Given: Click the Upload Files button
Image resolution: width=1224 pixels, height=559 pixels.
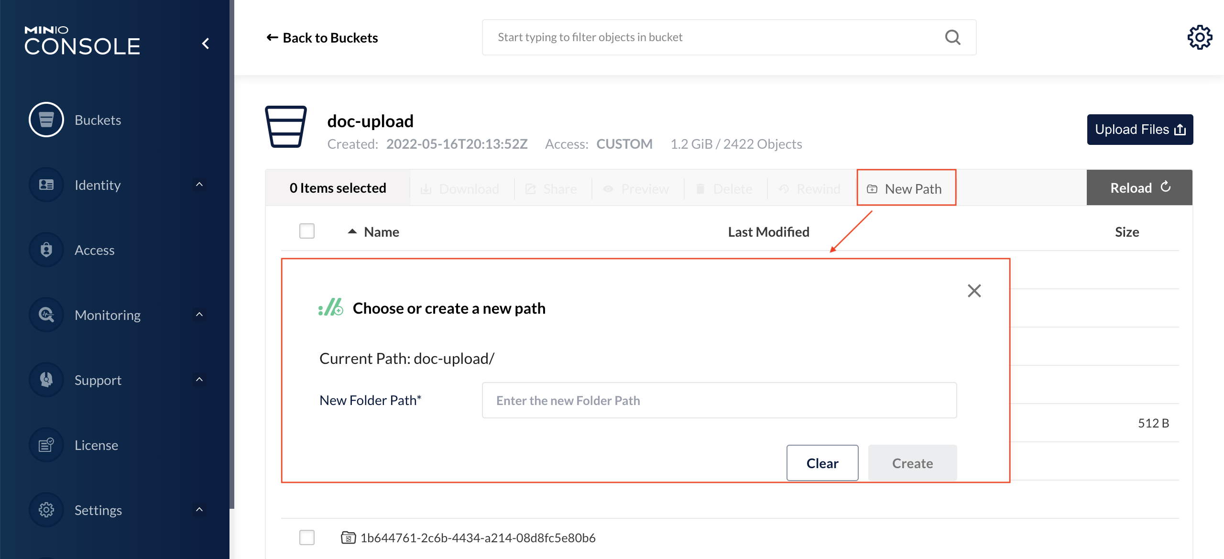Looking at the screenshot, I should [1140, 130].
